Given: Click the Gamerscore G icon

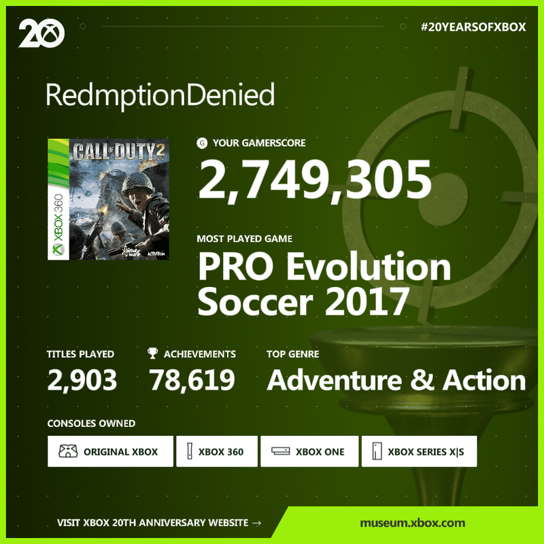Looking at the screenshot, I should (201, 143).
